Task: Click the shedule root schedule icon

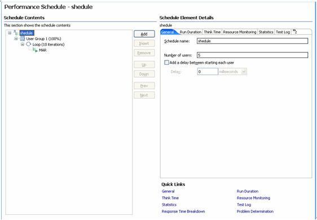Action: click(16, 33)
